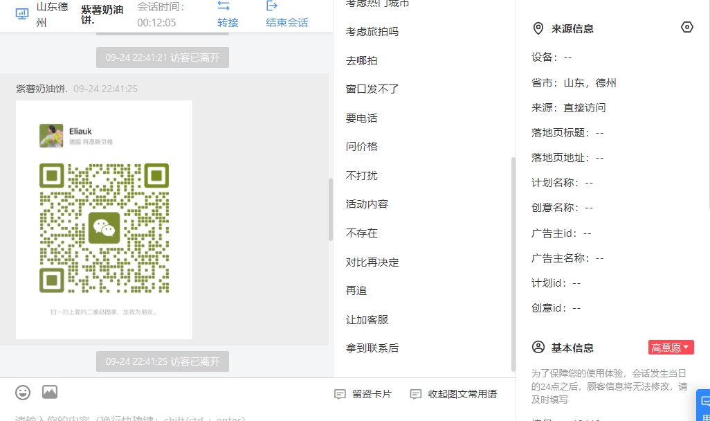Click the session timer 00:12:05
The width and height of the screenshot is (710, 421).
pos(156,23)
